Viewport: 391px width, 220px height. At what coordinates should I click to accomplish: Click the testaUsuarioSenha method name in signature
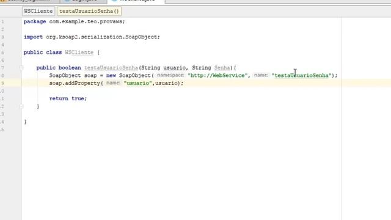(x=111, y=68)
